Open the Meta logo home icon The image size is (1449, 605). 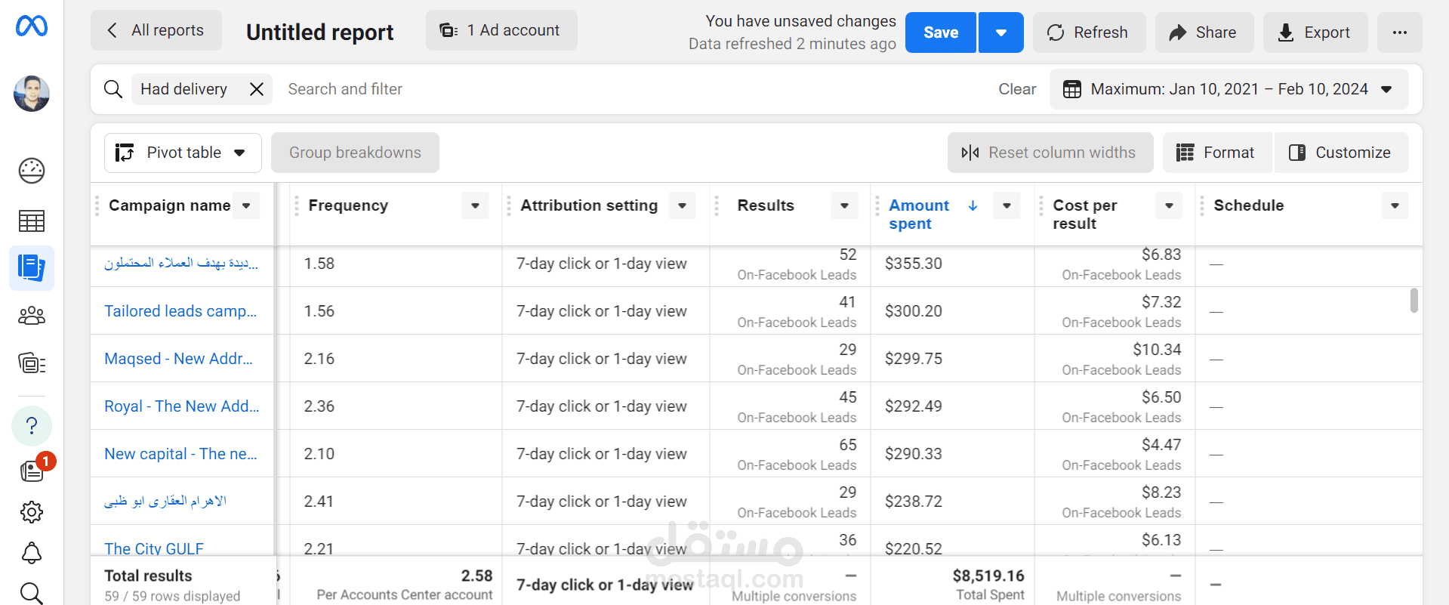click(x=32, y=26)
